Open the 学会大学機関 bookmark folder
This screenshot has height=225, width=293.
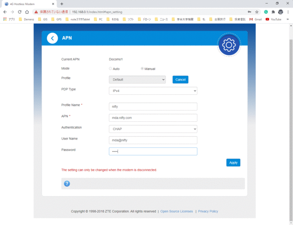(x=183, y=19)
